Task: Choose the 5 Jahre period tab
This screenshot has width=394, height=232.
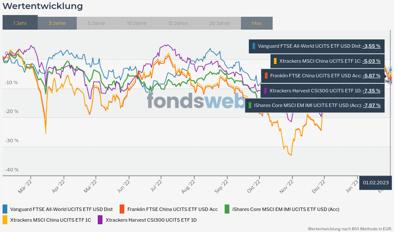Action: (96, 23)
